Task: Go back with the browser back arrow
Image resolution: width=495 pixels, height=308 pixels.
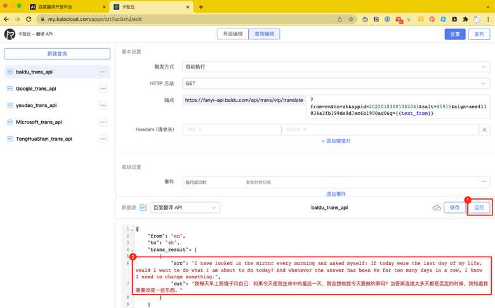Action: pos(6,19)
